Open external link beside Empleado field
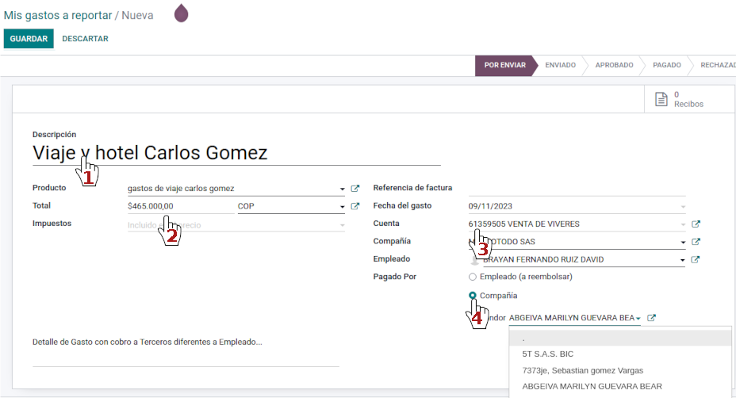The image size is (736, 398). [x=696, y=259]
